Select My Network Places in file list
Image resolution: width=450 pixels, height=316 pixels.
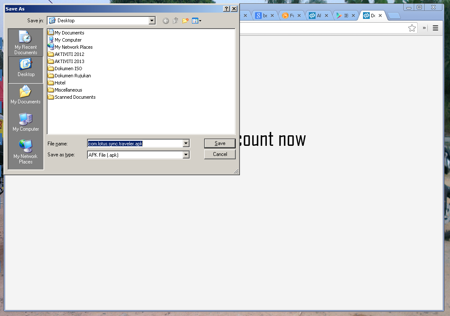pos(70,47)
